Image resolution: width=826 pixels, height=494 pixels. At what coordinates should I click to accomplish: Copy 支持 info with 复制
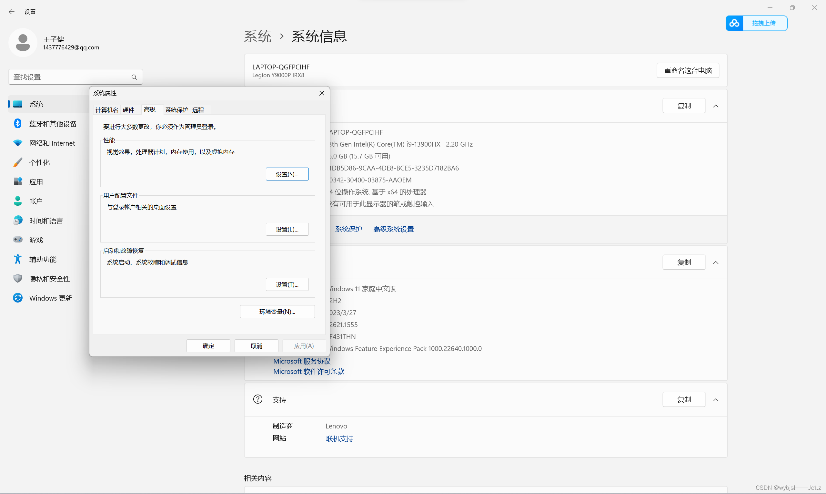pyautogui.click(x=684, y=400)
